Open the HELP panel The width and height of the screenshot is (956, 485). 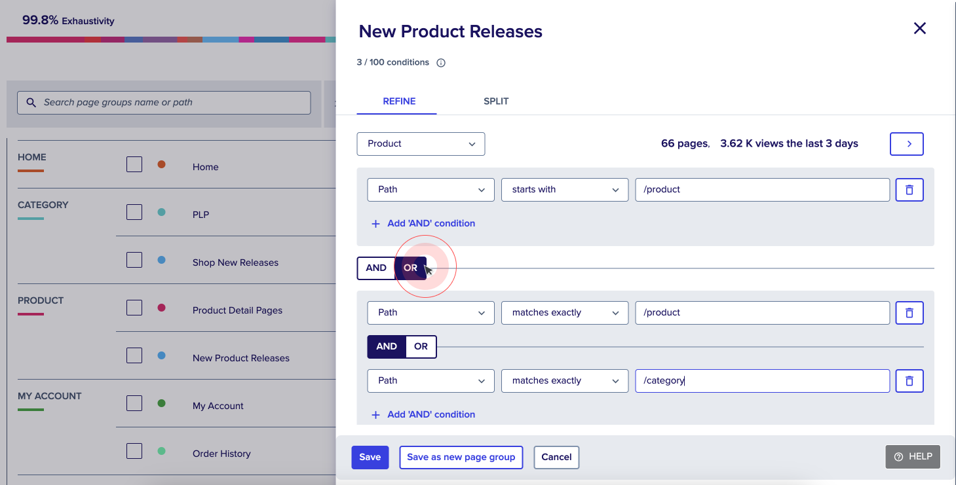pyautogui.click(x=912, y=456)
